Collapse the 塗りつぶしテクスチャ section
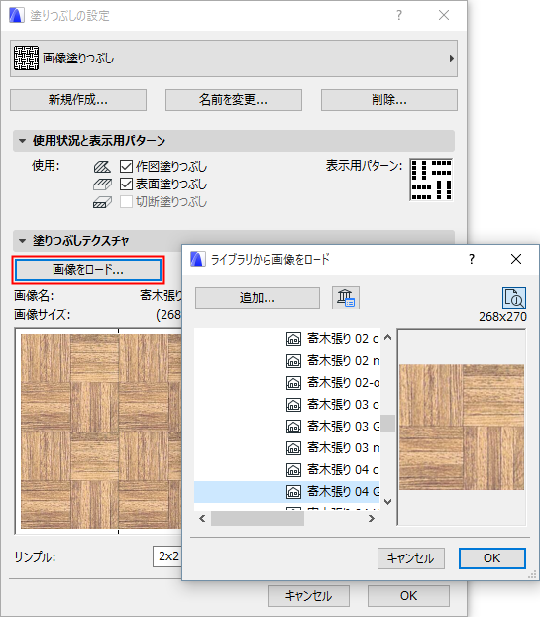 pyautogui.click(x=23, y=240)
